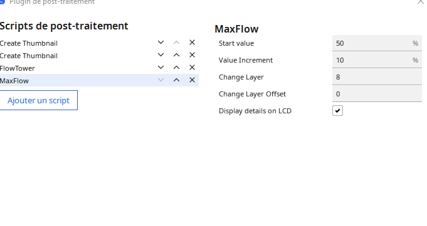Select the FlowTower script entry

[x=76, y=68]
